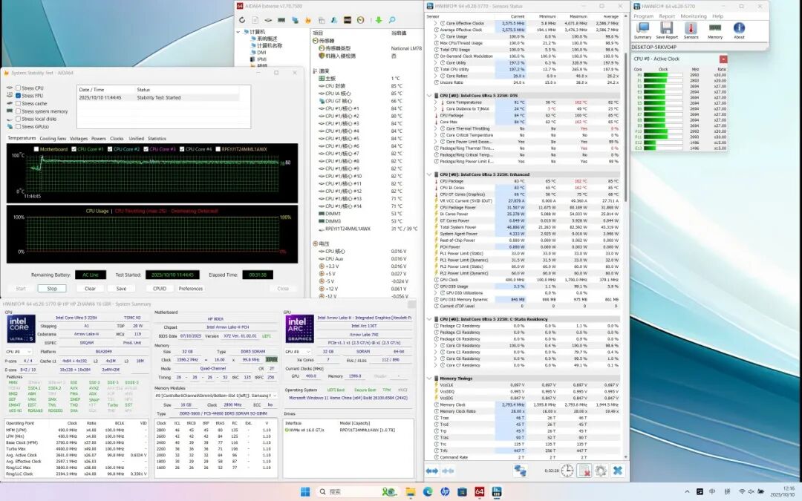
Task: Switch to the Cooling Fans tab
Action: point(53,138)
